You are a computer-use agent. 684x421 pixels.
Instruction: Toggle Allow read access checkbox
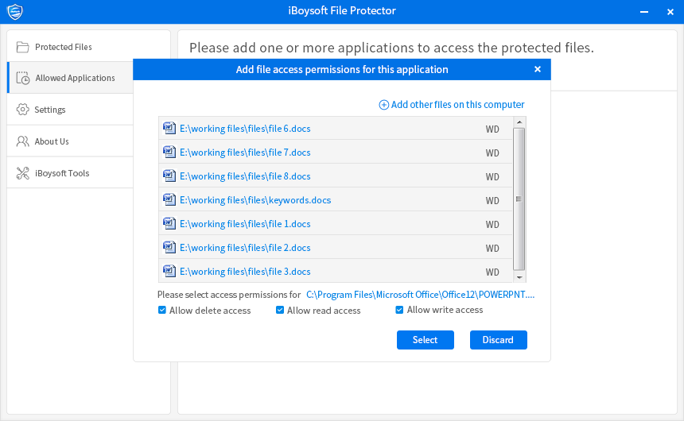click(280, 311)
